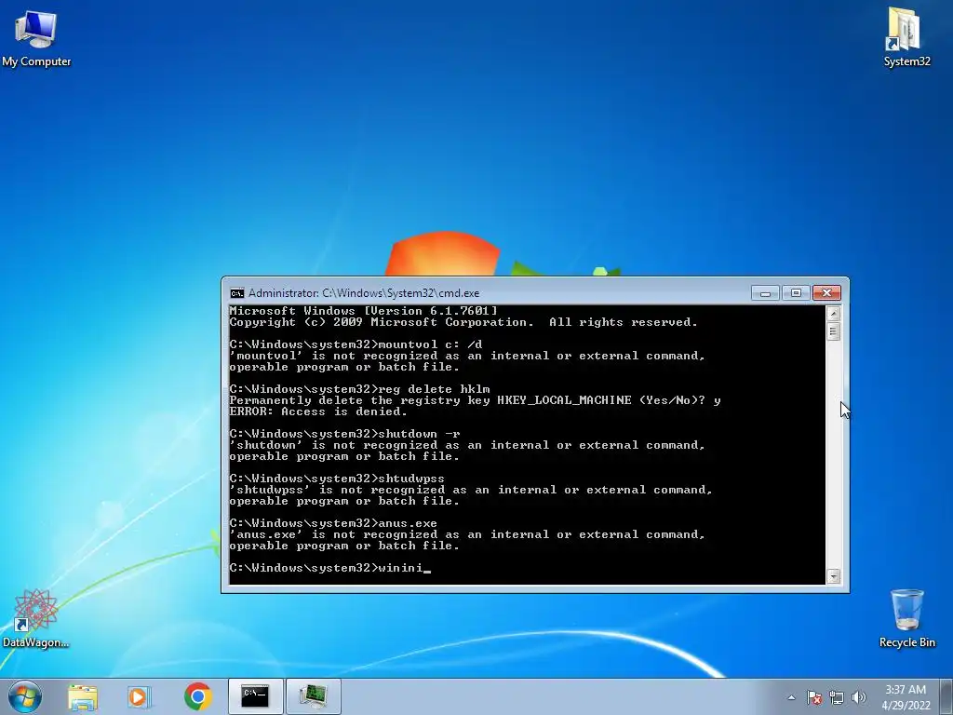Viewport: 953px width, 715px height.
Task: Minimize the Command Prompt window
Action: click(x=765, y=293)
